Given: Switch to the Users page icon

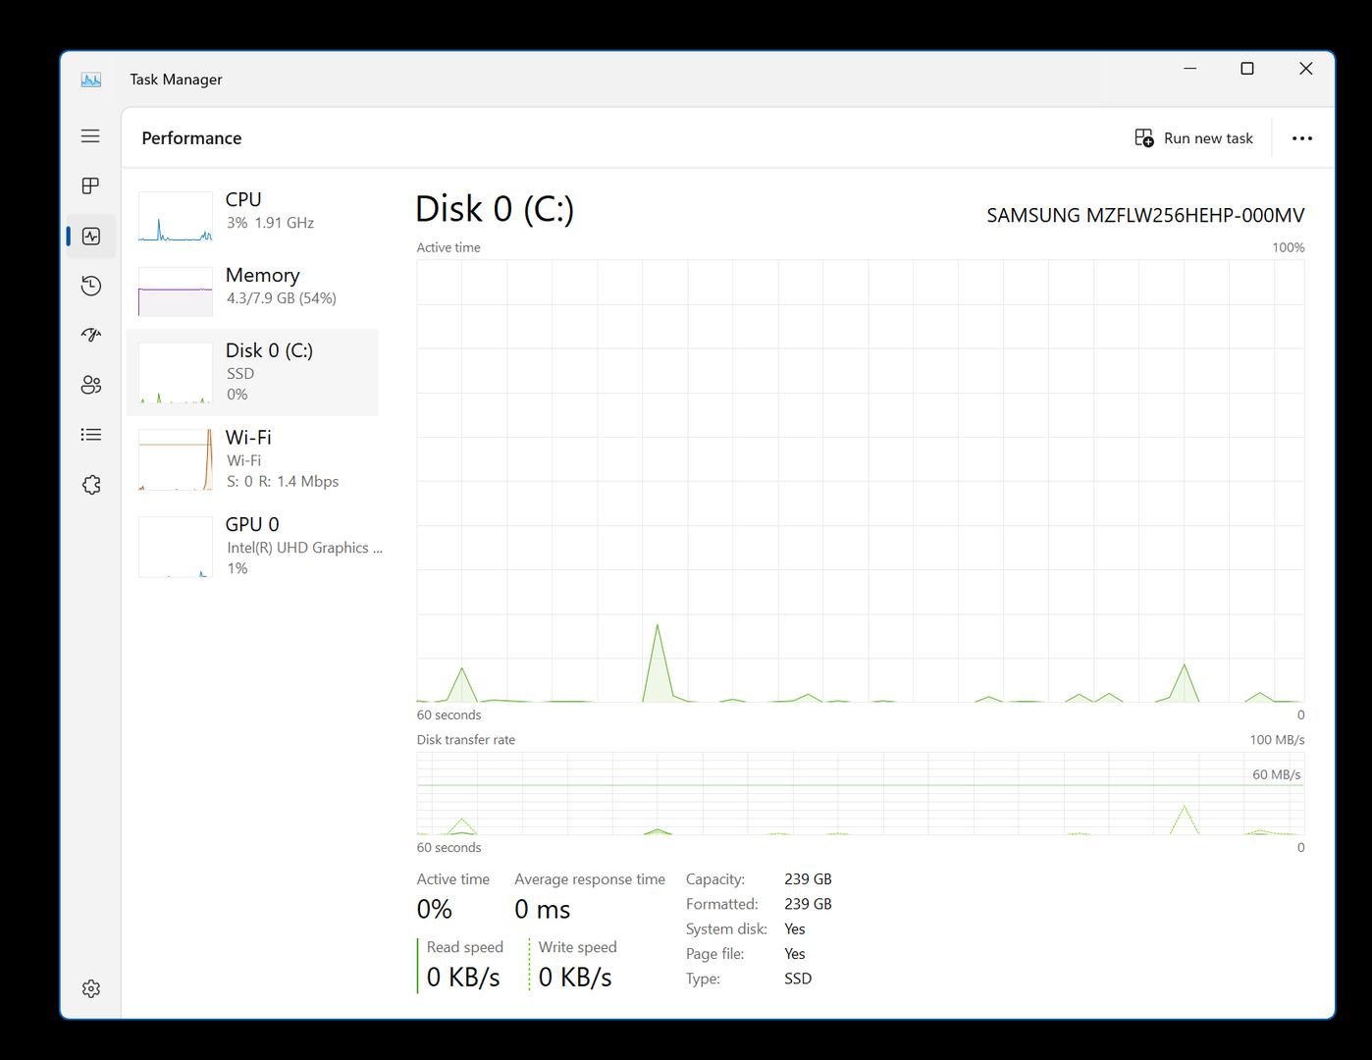Looking at the screenshot, I should point(90,385).
